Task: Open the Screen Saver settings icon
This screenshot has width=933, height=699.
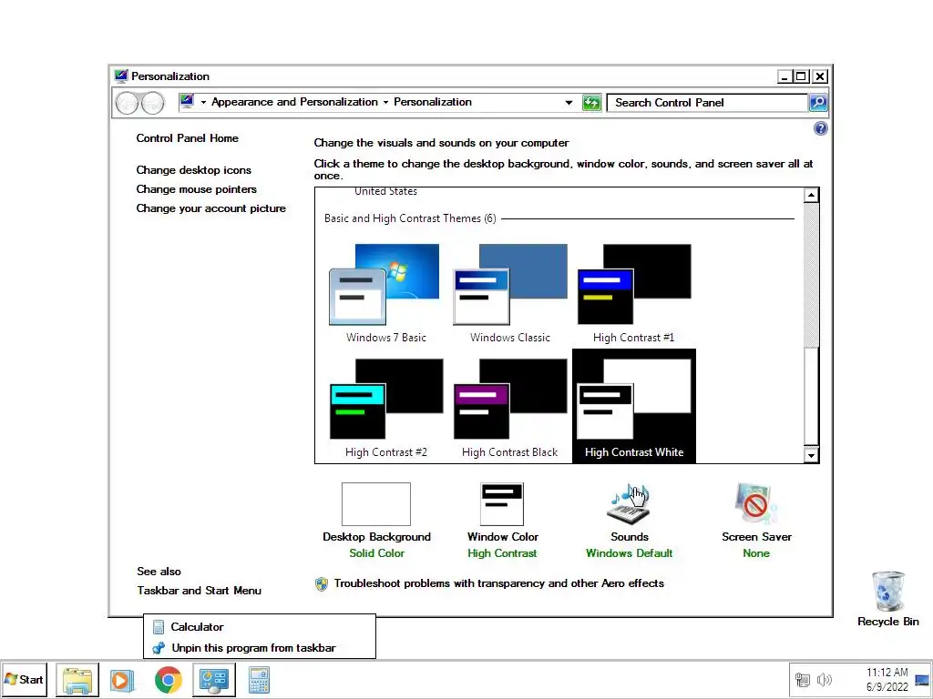Action: point(755,504)
